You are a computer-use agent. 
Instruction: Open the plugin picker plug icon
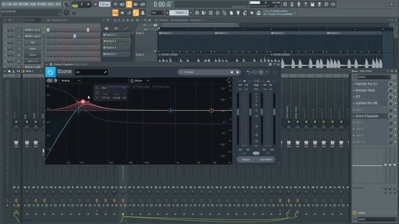click(238, 12)
